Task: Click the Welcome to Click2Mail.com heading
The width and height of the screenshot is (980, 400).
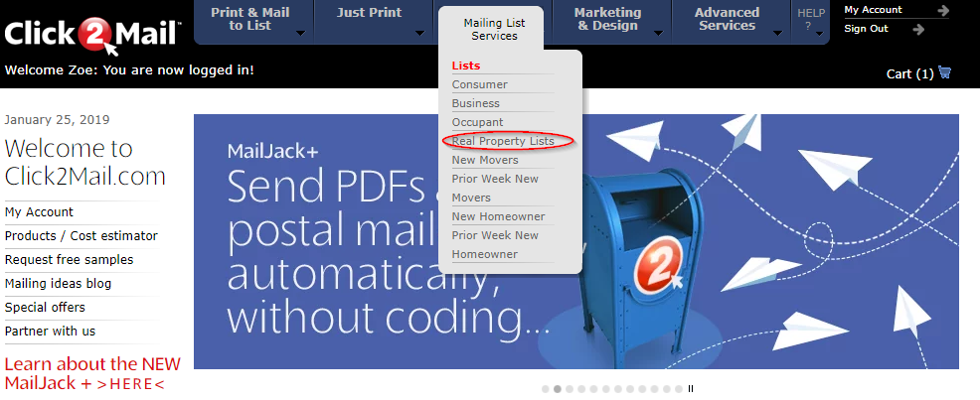Action: tap(85, 162)
